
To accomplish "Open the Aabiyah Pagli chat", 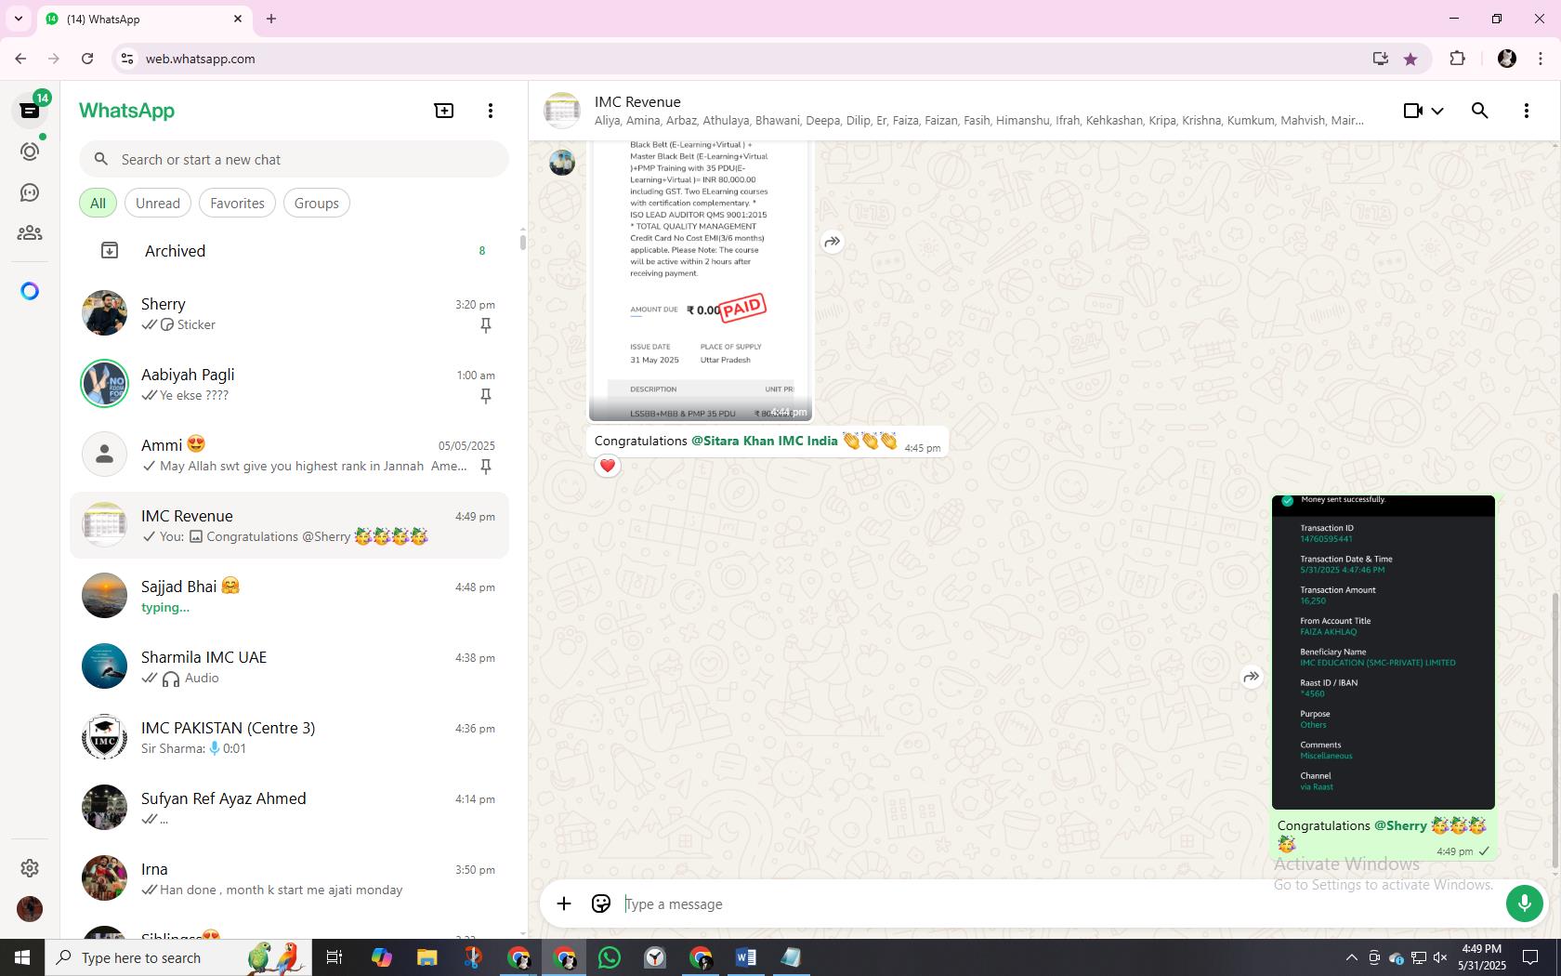I will (x=290, y=384).
